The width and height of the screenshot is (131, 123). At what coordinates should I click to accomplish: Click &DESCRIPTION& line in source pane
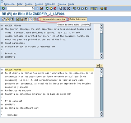click(13, 25)
